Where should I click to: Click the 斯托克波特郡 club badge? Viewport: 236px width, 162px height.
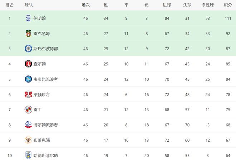pos(28,49)
